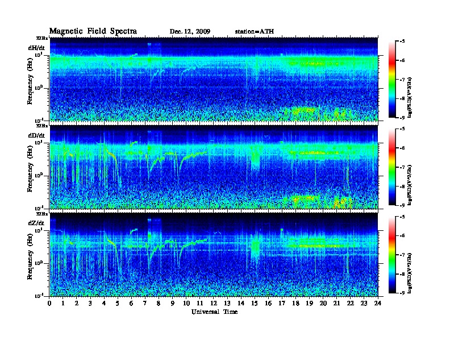Click the "-5" tick on dH/dt color scale

[402, 41]
